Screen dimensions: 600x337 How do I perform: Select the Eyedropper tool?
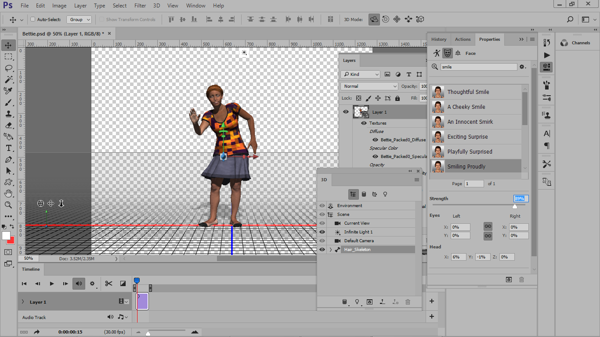tap(8, 91)
